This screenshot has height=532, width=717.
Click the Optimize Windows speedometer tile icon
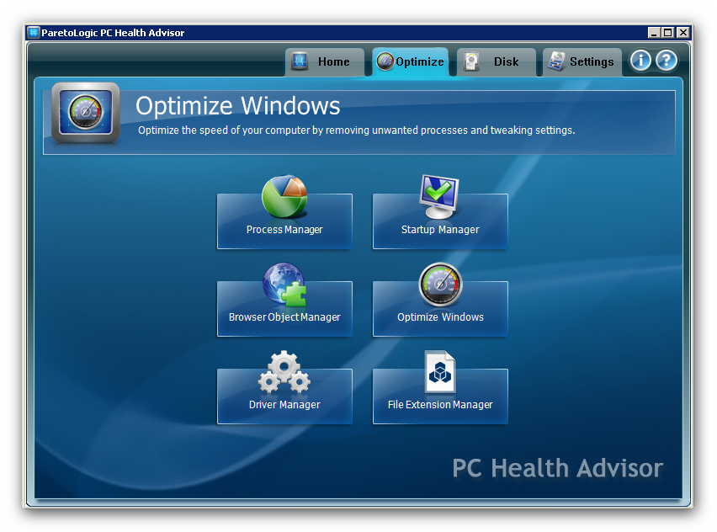(440, 284)
